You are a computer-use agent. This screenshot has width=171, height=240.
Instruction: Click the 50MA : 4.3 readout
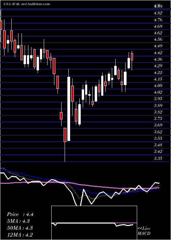pos(19,228)
